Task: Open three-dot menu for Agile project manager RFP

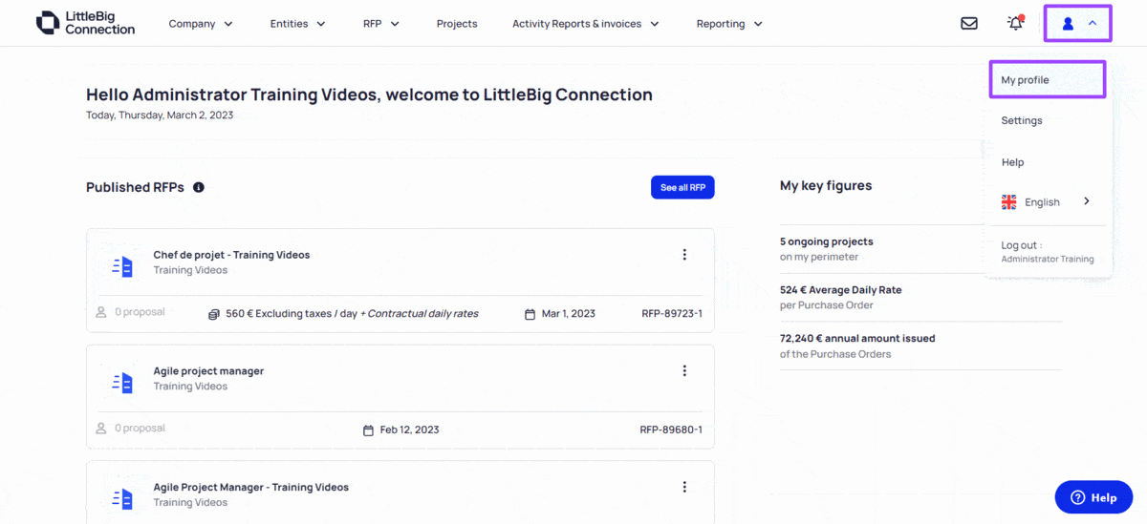Action: click(x=684, y=371)
